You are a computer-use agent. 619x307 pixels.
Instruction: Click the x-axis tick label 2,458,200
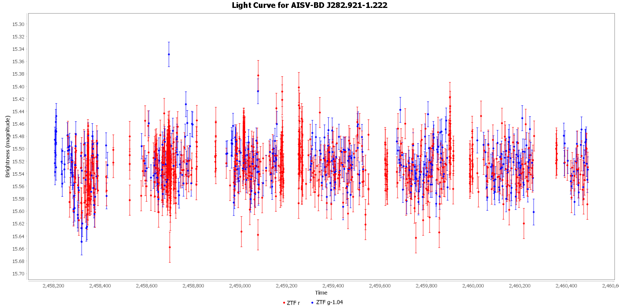coord(53,286)
